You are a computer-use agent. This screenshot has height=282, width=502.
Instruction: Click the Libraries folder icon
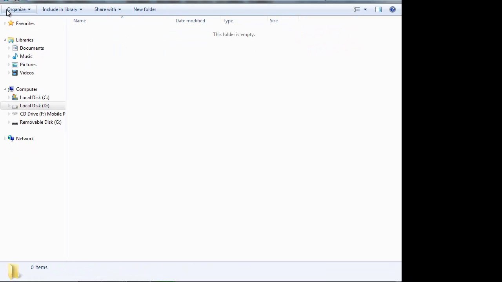click(x=11, y=40)
